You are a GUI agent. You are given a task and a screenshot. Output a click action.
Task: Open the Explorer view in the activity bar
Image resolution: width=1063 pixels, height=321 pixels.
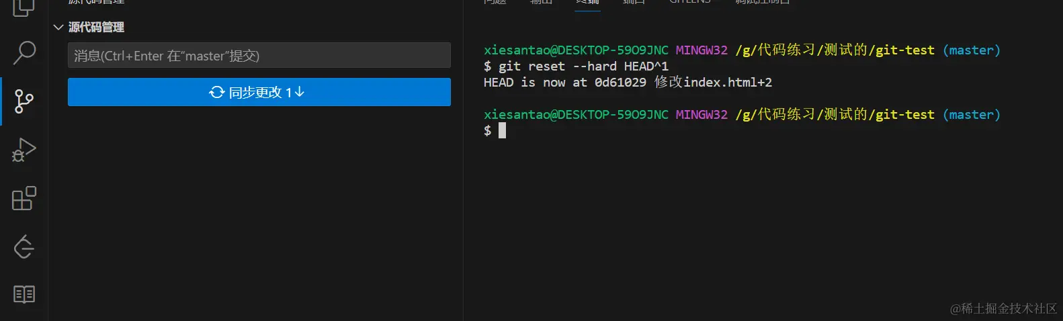coord(24,7)
